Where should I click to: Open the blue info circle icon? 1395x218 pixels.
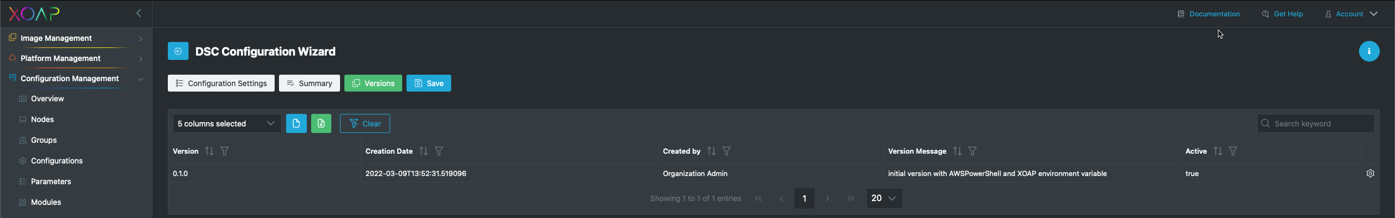point(1369,51)
